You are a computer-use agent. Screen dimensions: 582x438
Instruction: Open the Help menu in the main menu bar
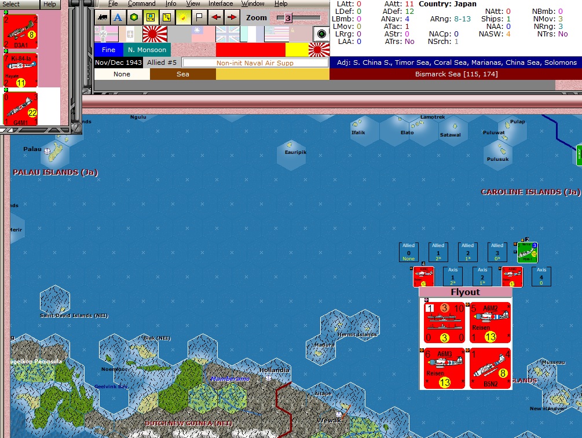[281, 3]
